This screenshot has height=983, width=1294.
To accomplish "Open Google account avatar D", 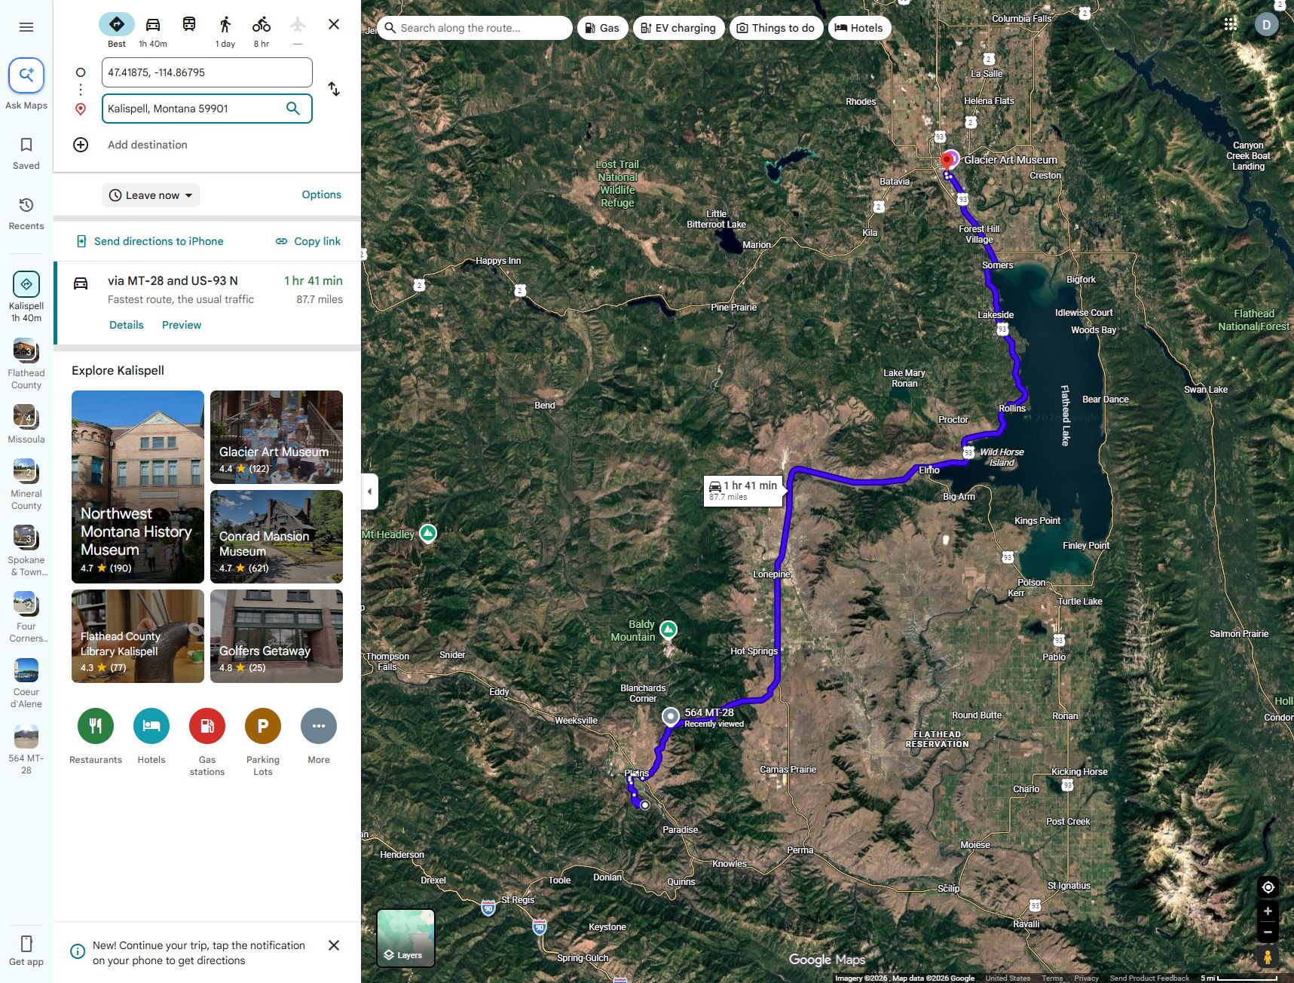I will [1267, 24].
